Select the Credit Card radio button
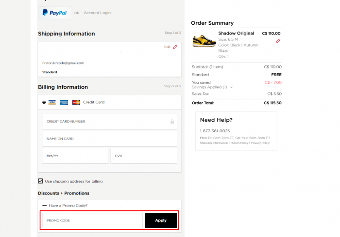 [x=44, y=102]
